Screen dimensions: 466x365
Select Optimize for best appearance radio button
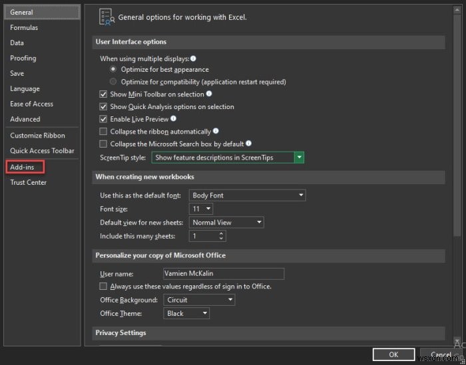113,69
